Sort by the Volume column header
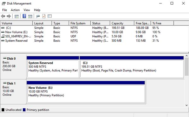Viewport: 189px width, 117px height. (x=16, y=23)
